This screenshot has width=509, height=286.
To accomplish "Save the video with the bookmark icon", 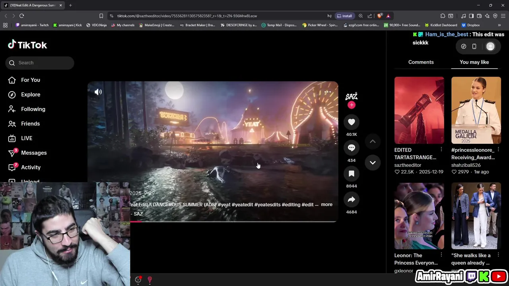I will point(352,174).
